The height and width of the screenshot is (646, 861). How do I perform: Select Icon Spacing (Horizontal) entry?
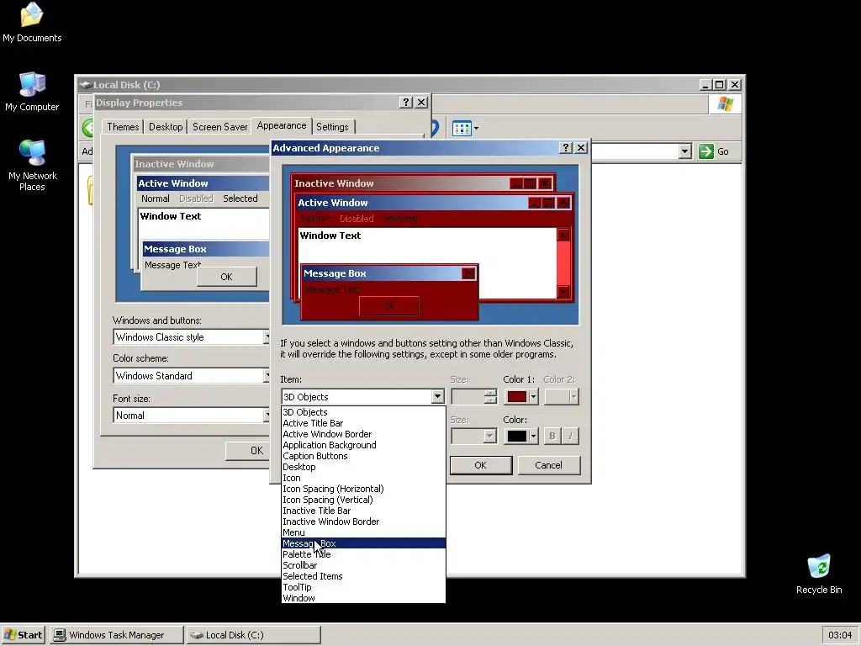tap(363, 489)
